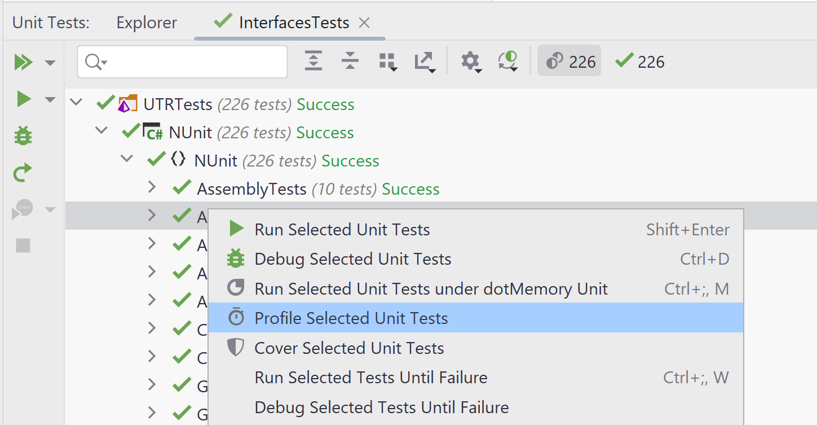Click the green checkmark beside AssemblyTests

pos(182,187)
